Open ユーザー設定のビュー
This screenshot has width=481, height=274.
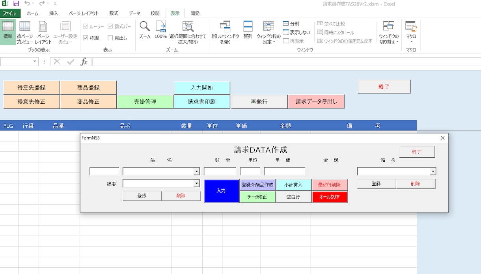click(65, 32)
